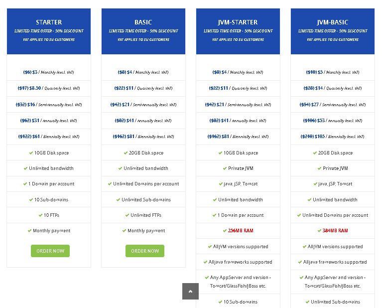Click the red 384MB RAM text
Image resolution: width=382 pixels, height=308 pixels.
335,231
